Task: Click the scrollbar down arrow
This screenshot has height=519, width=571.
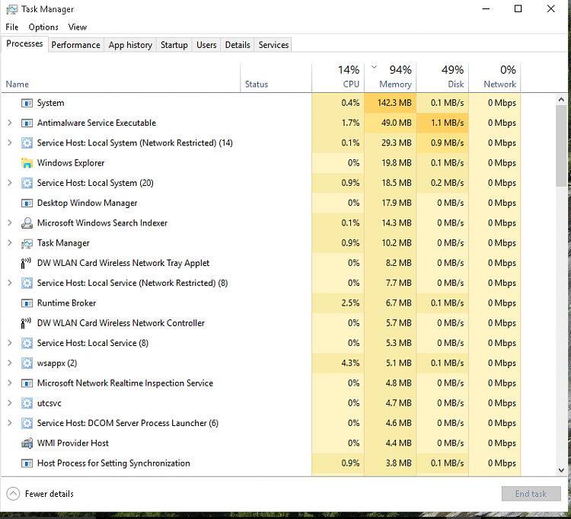Action: tap(561, 470)
